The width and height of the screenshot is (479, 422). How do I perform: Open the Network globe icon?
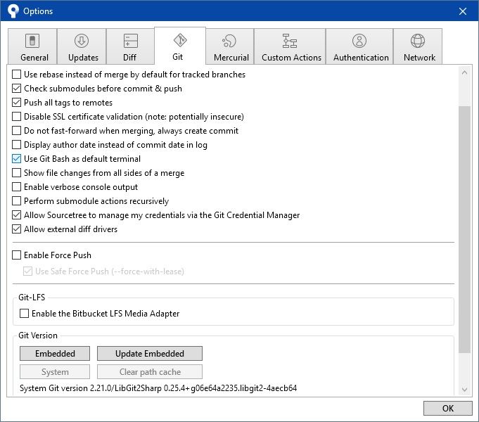coord(418,41)
